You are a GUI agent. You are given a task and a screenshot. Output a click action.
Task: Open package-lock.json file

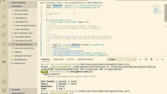click(23, 56)
